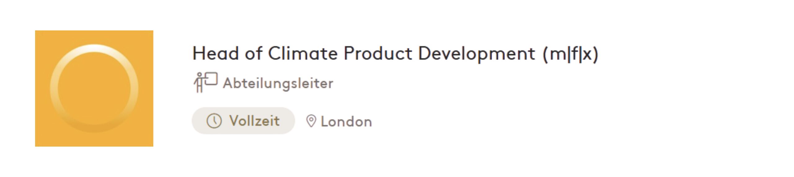Click the word Product in the job title
The height and width of the screenshot is (177, 794).
click(378, 53)
